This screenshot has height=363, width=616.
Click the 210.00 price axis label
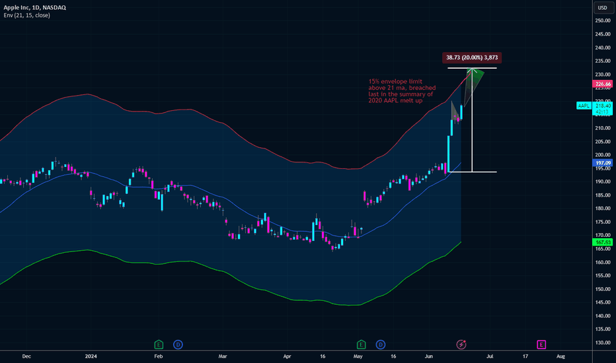(x=603, y=128)
